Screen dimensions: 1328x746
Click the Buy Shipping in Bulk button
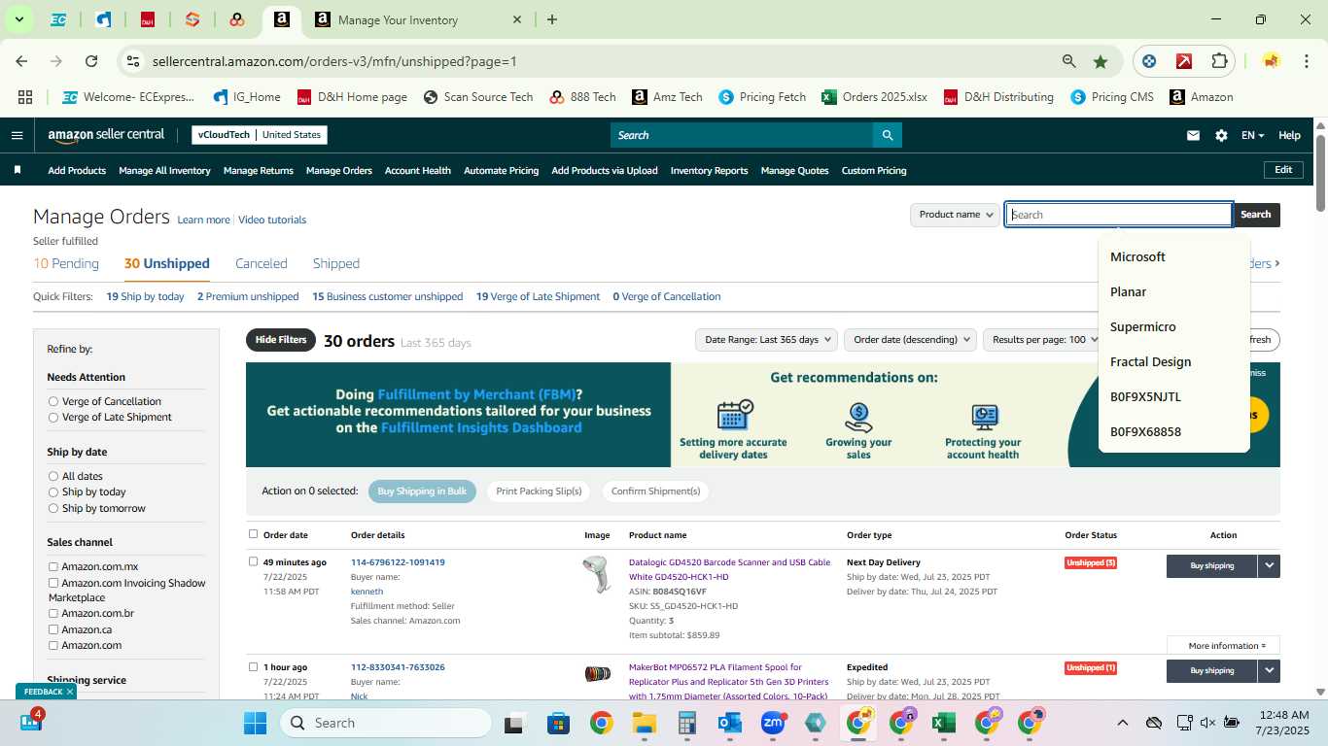[x=422, y=491]
